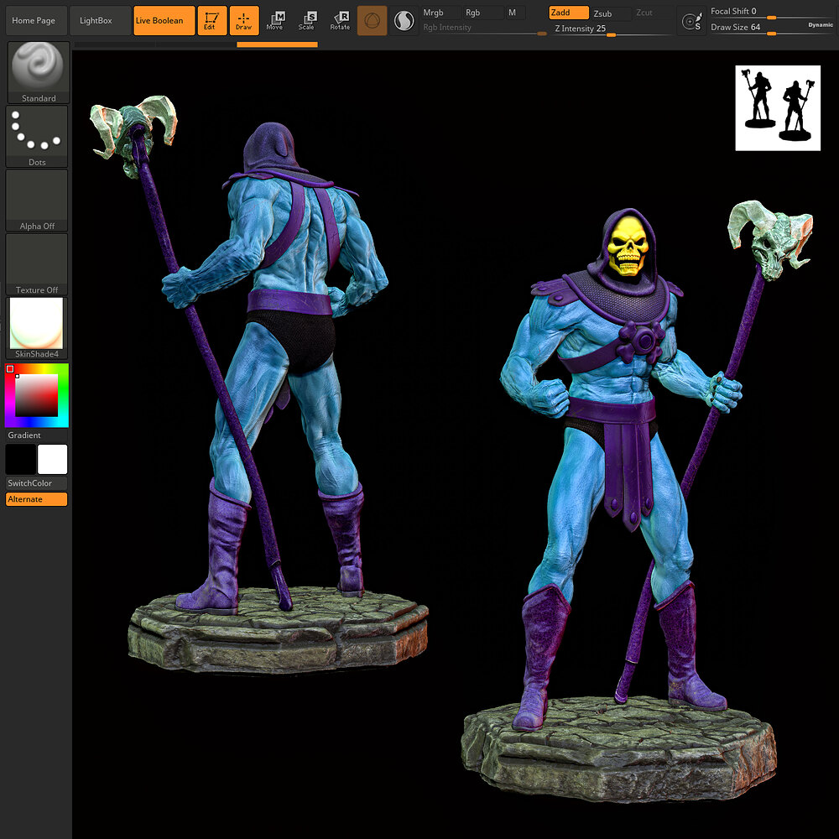The width and height of the screenshot is (839, 839).
Task: Open LightBox browser
Action: [100, 21]
